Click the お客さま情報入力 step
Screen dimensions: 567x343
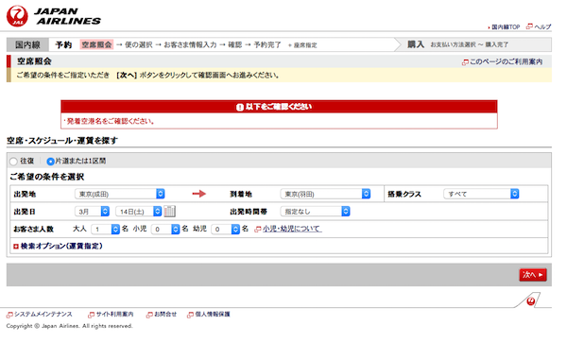tap(190, 45)
